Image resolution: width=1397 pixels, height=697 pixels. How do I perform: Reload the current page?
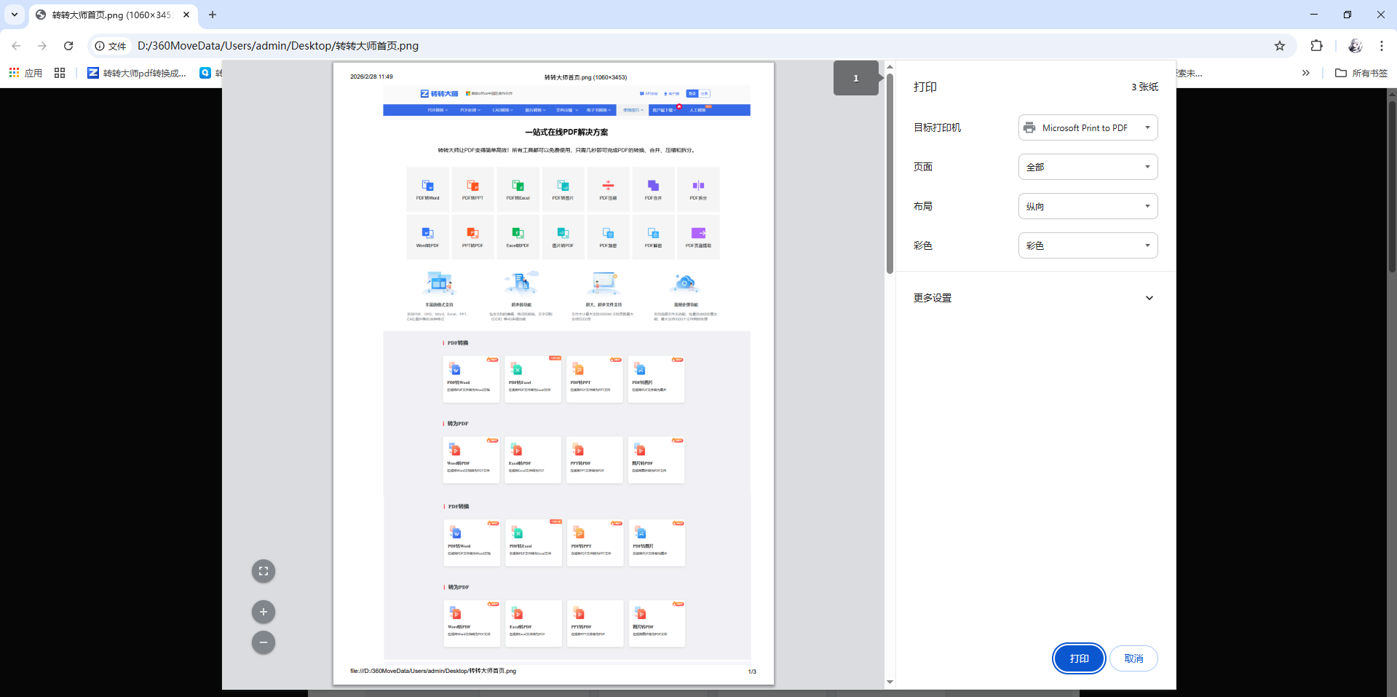(x=68, y=46)
